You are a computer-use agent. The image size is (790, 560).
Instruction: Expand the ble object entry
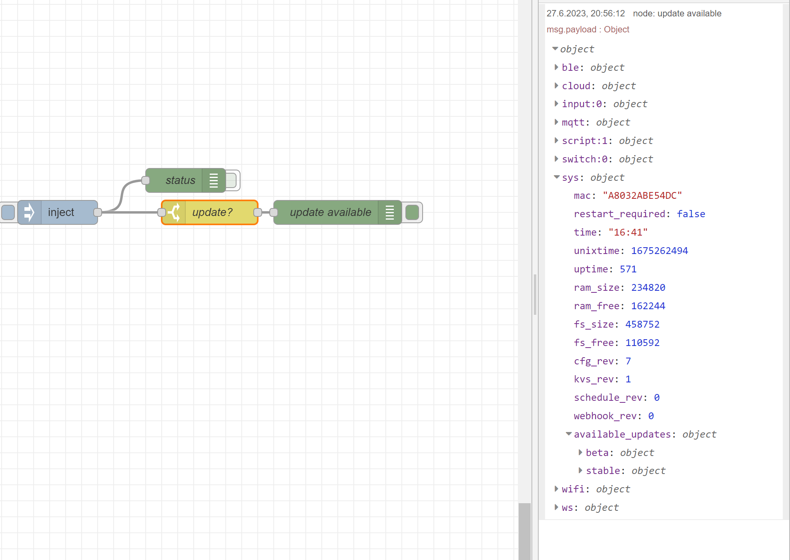click(x=556, y=68)
